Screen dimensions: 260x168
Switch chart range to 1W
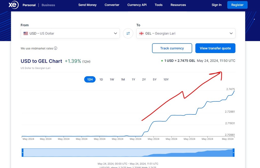tap(112, 79)
